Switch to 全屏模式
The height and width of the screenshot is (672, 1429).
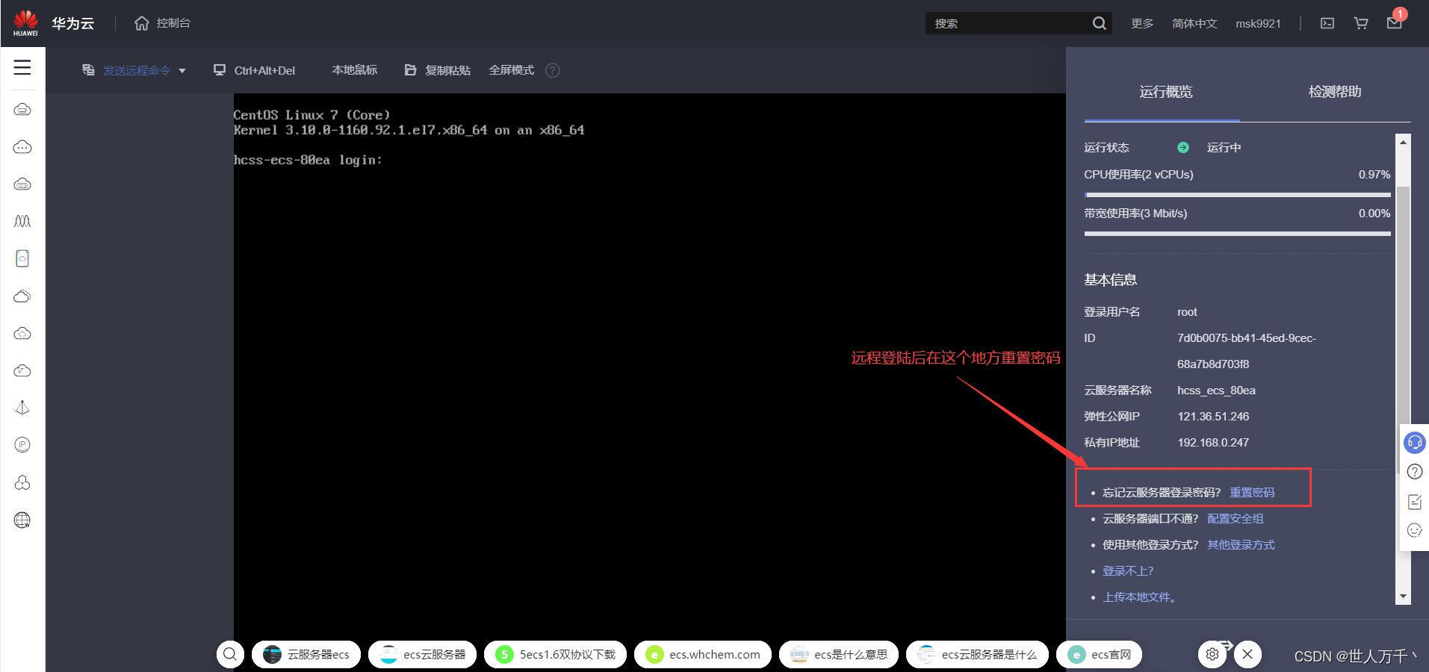pyautogui.click(x=511, y=70)
